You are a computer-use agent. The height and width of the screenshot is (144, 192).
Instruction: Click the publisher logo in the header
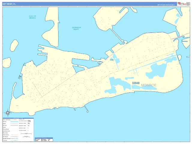pyautogui.click(x=182, y=4)
